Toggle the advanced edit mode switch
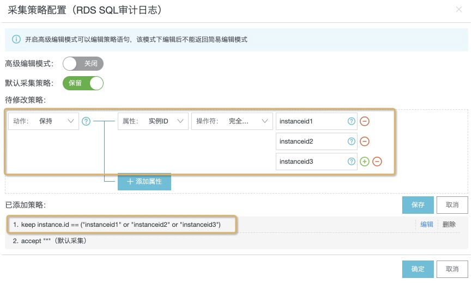Screen dimensions: 472x285 click(x=83, y=64)
